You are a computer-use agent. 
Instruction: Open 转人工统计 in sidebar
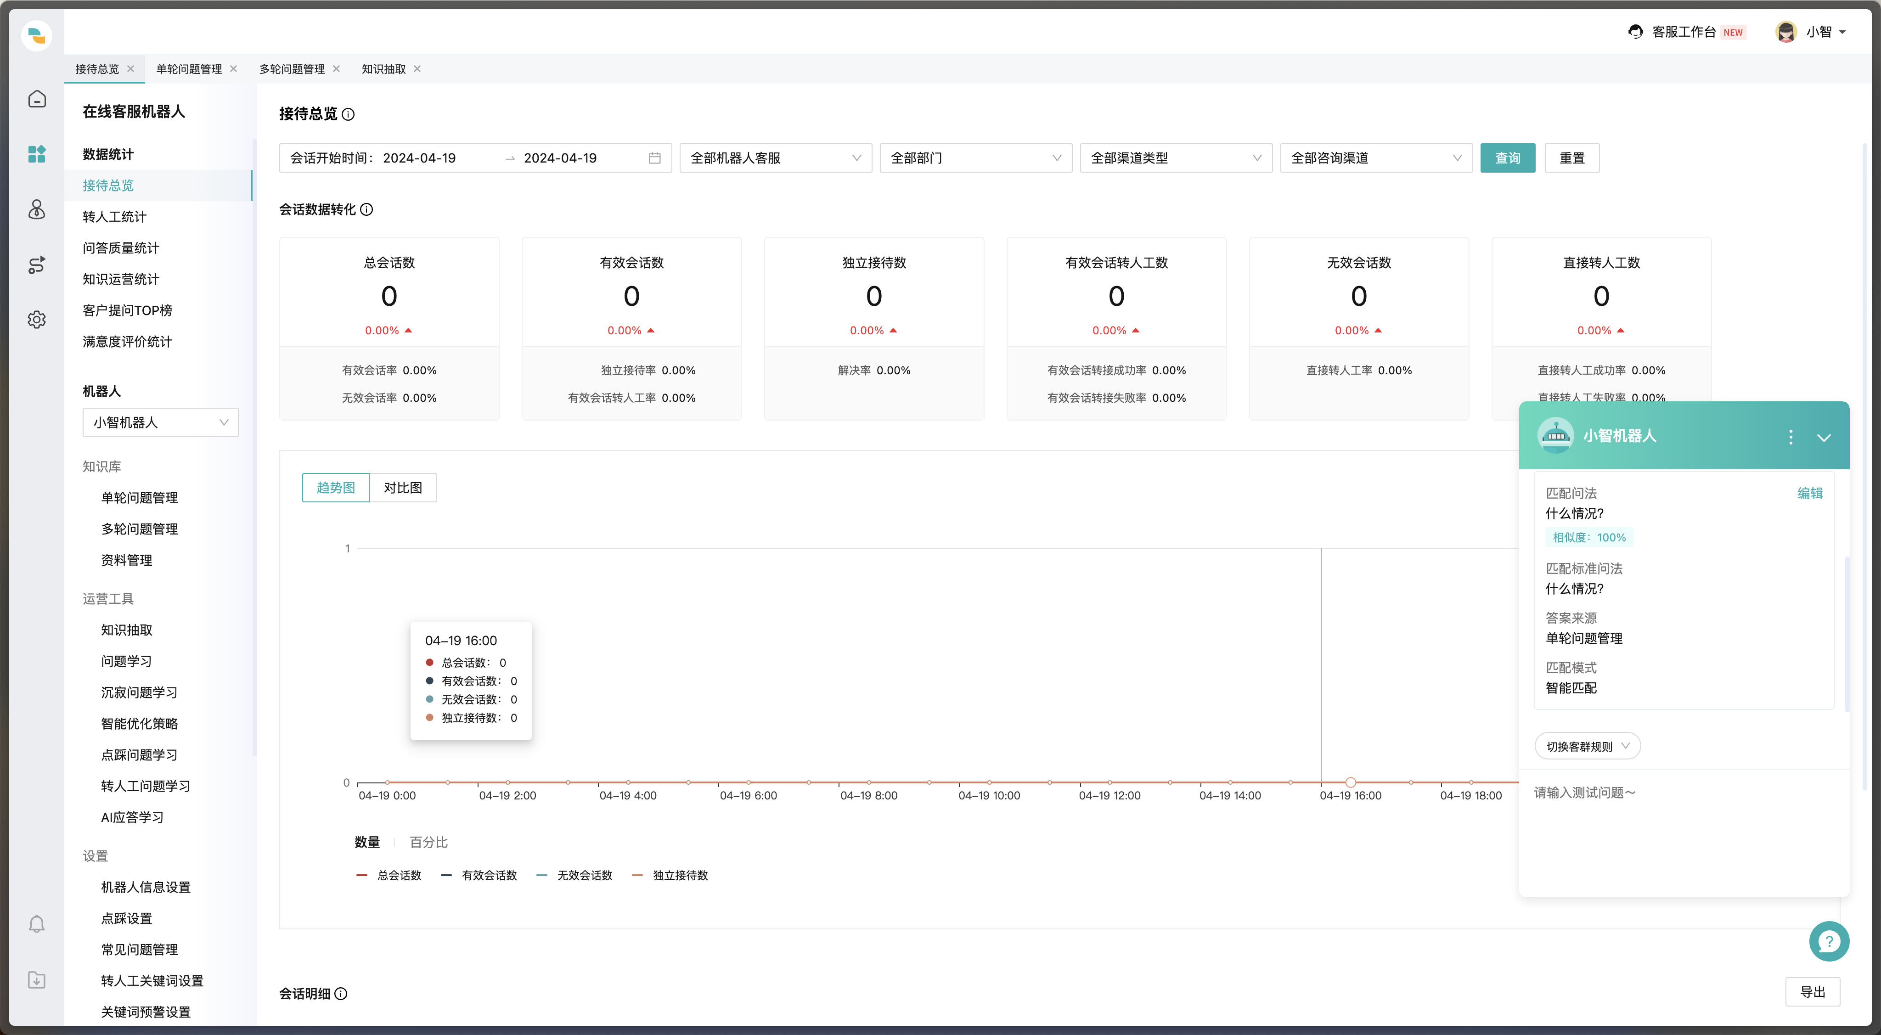coord(115,217)
